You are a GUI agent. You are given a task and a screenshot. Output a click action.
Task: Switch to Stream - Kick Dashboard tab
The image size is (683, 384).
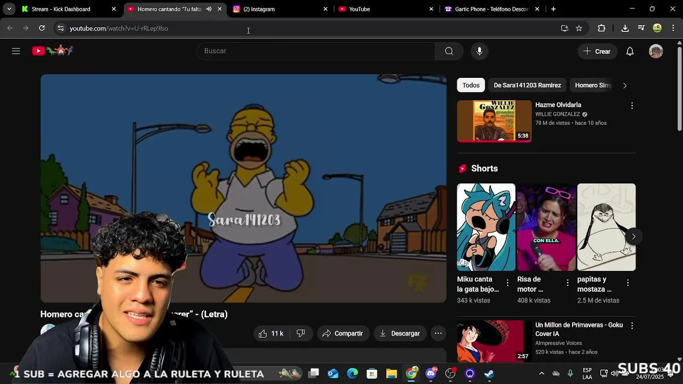click(x=61, y=9)
